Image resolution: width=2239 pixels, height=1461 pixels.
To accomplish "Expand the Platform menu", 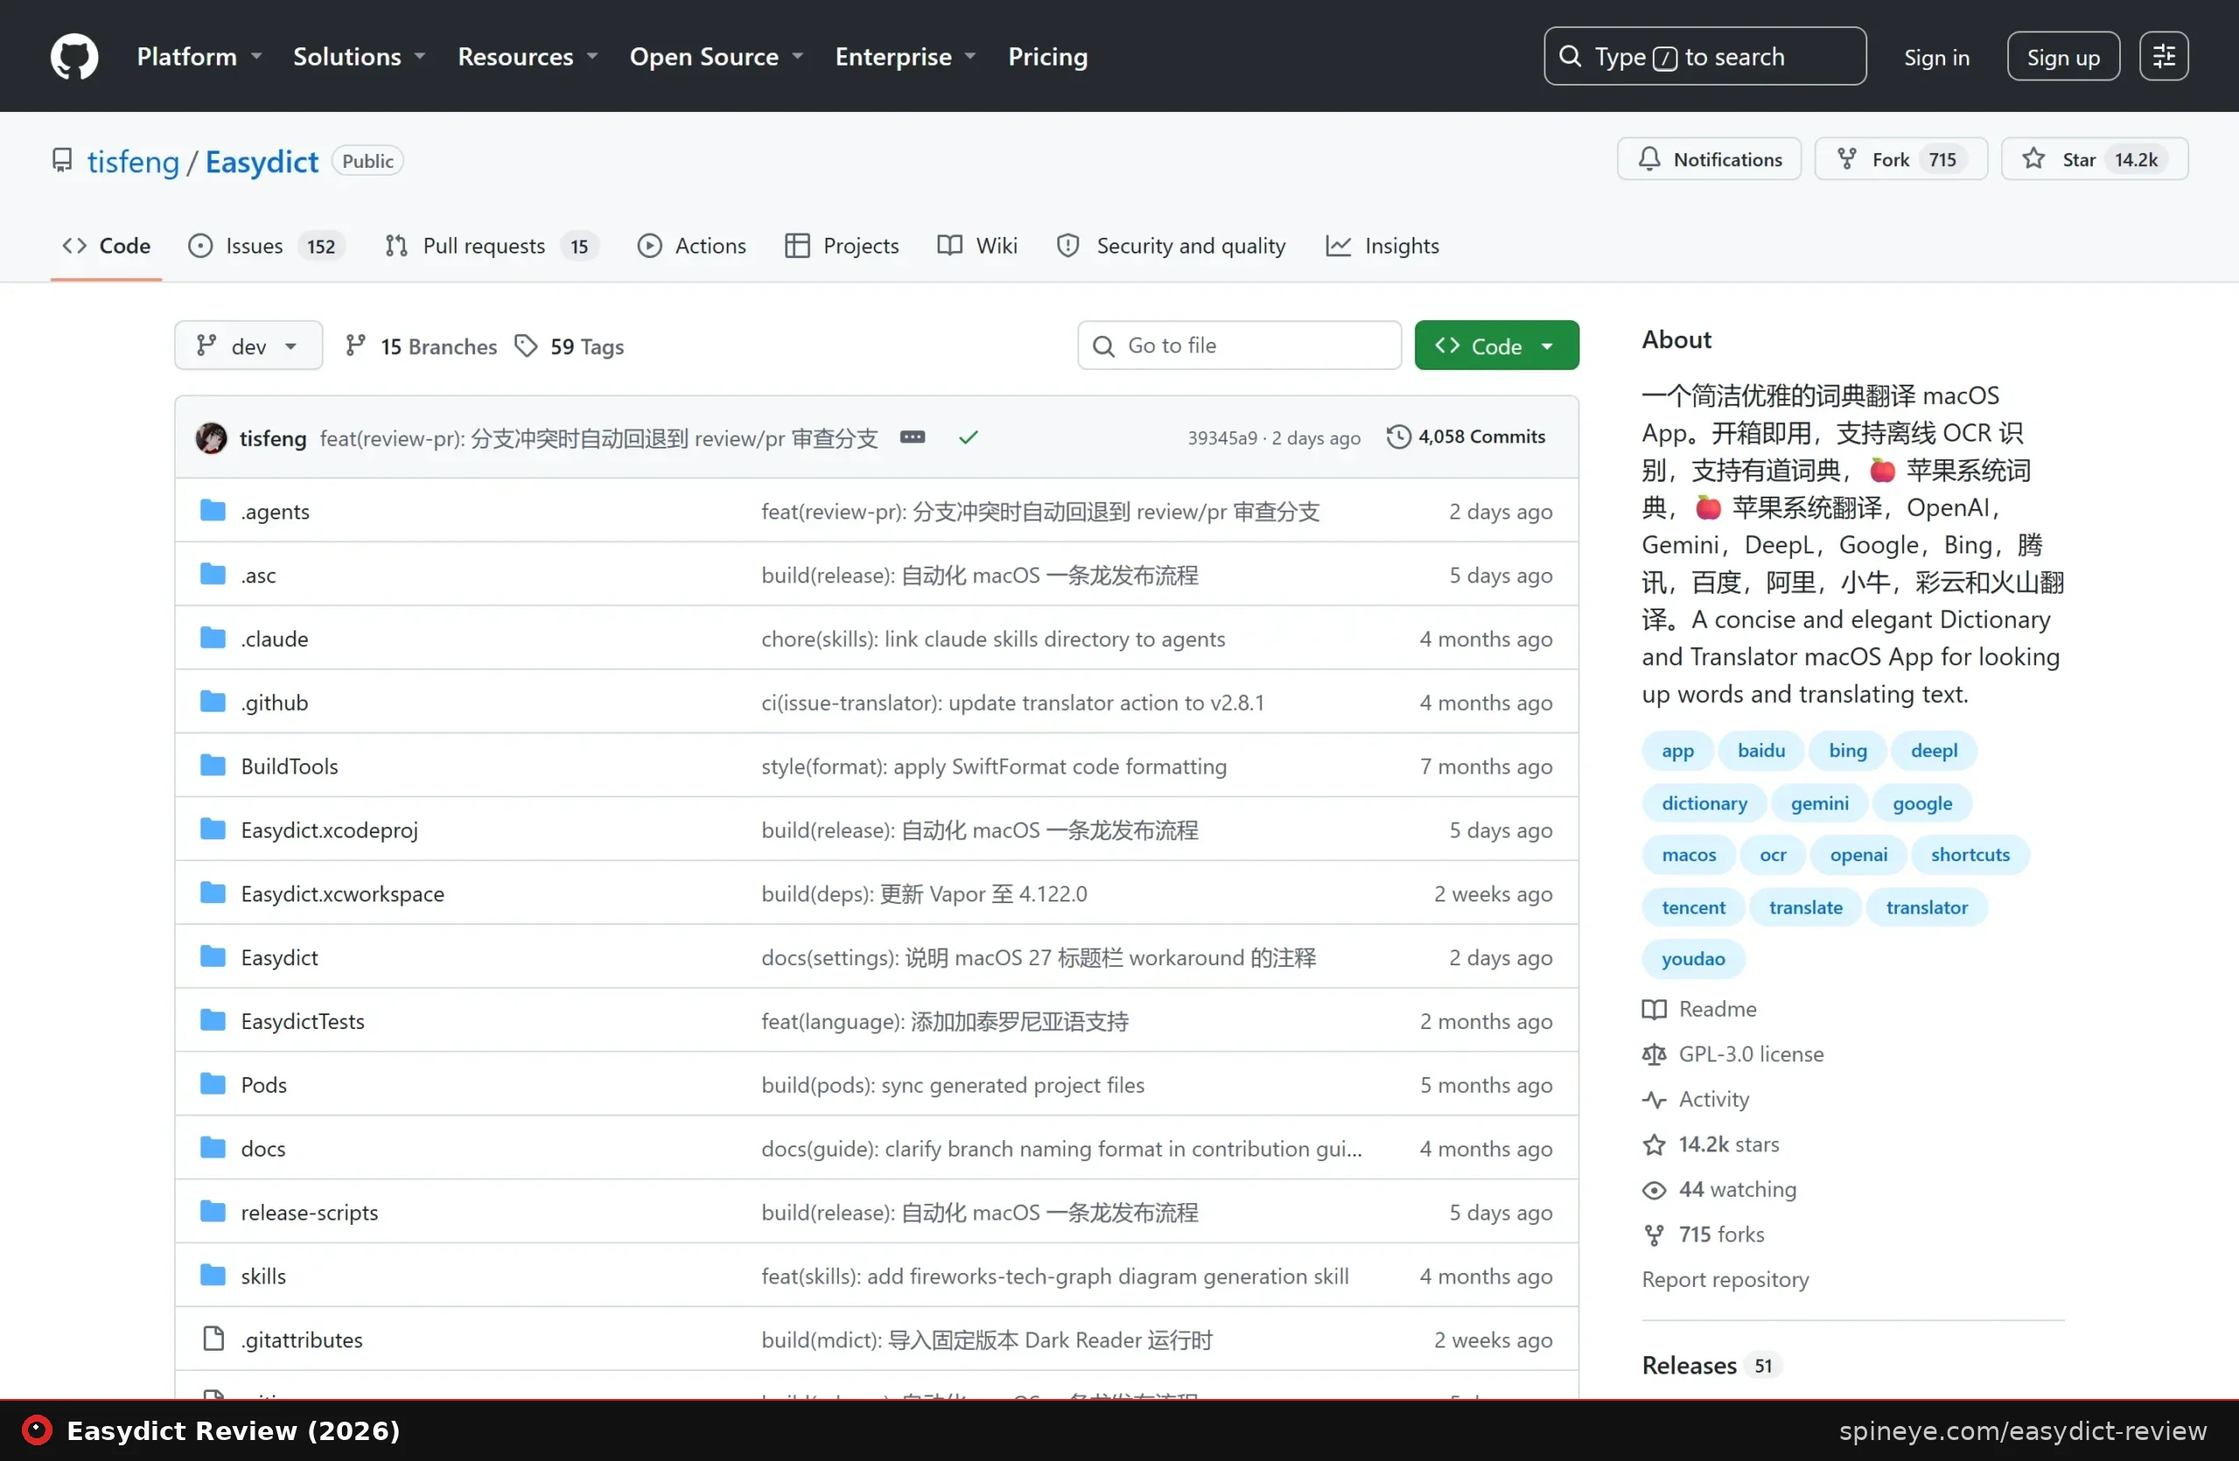I will pos(199,57).
